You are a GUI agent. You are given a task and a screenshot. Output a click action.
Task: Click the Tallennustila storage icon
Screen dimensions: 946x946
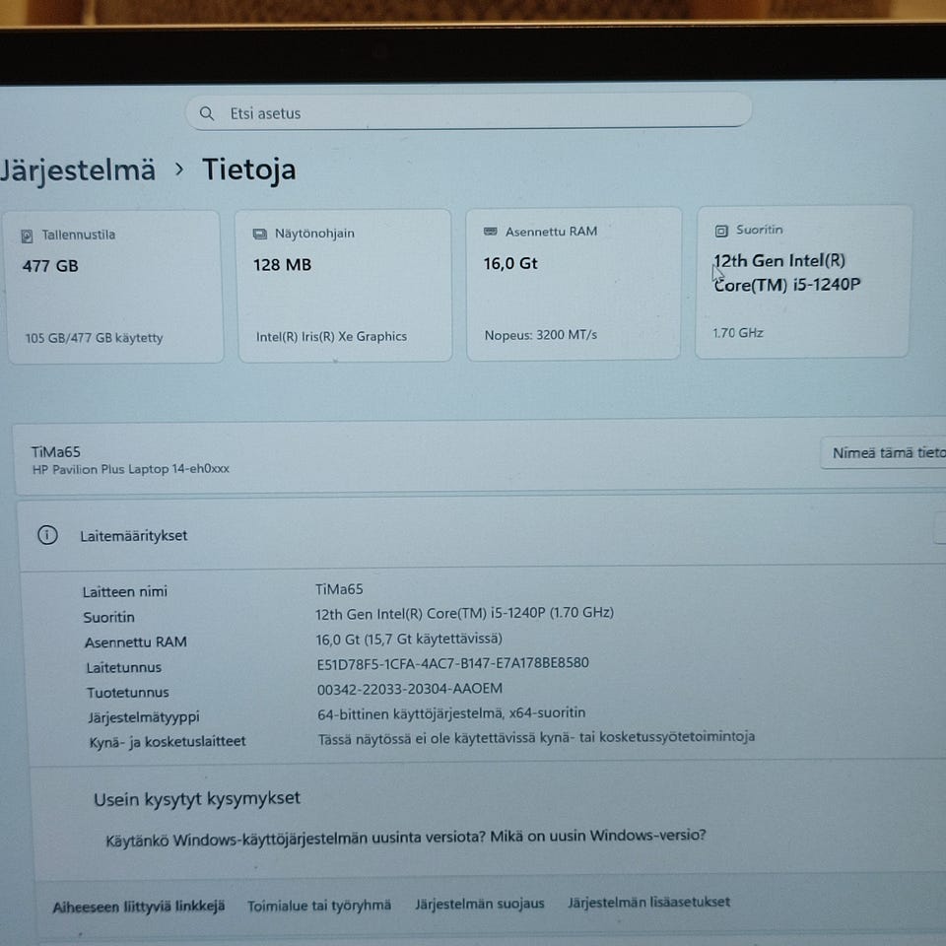(x=27, y=236)
